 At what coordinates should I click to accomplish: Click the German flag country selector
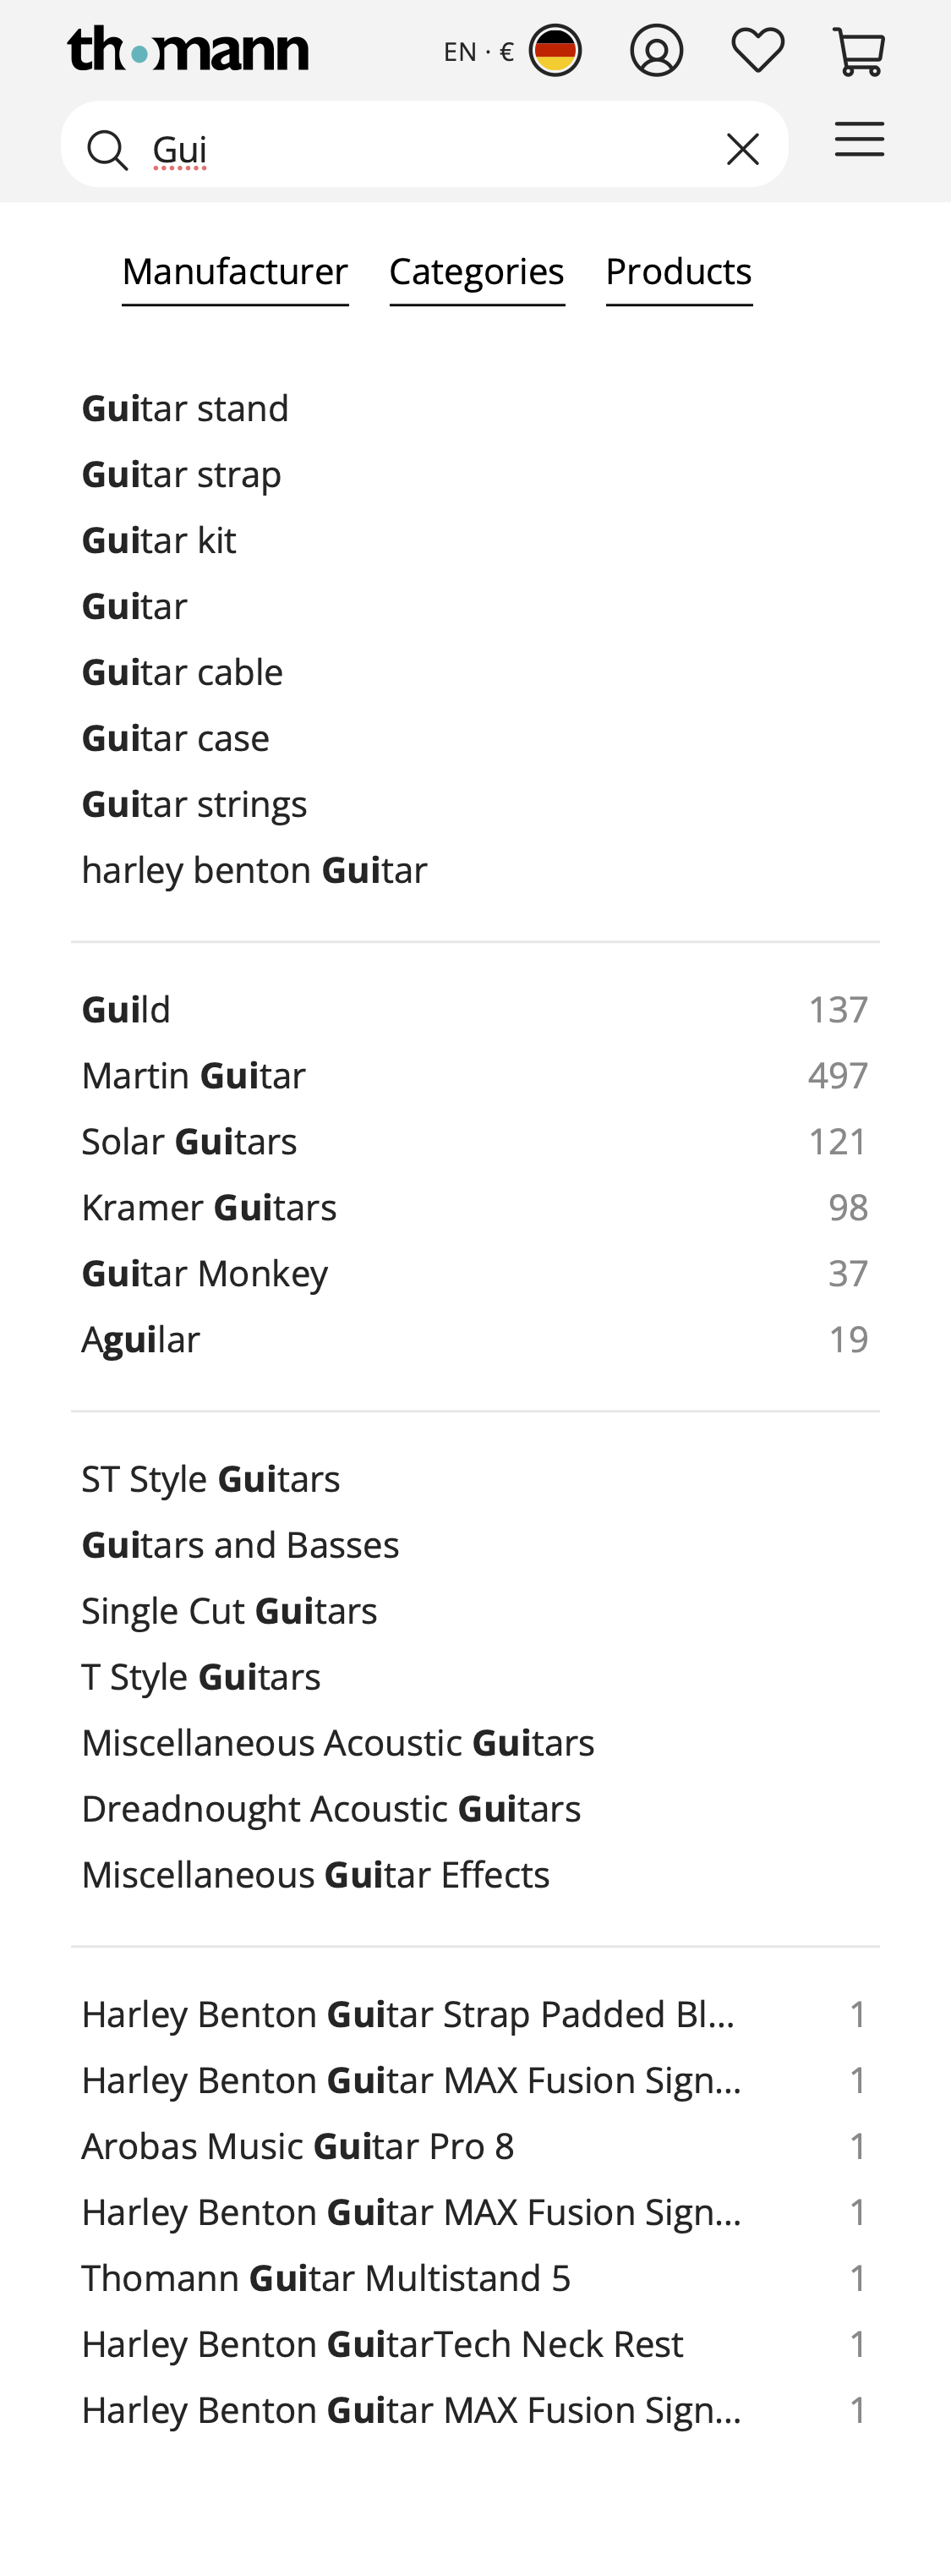coord(555,51)
